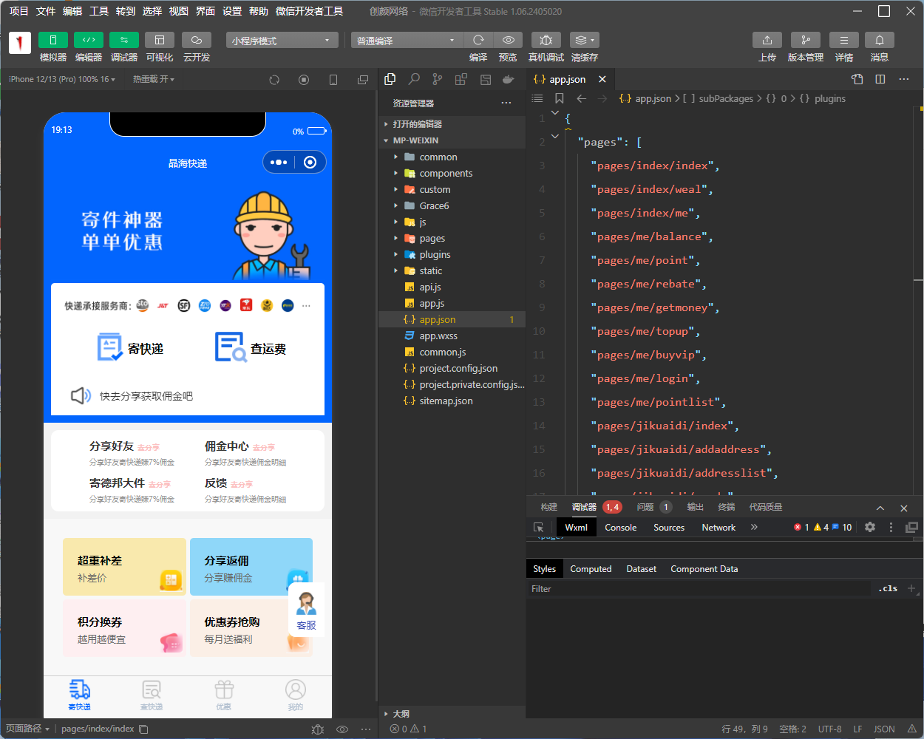Click the 预览 preview icon
This screenshot has height=739, width=924.
point(507,40)
